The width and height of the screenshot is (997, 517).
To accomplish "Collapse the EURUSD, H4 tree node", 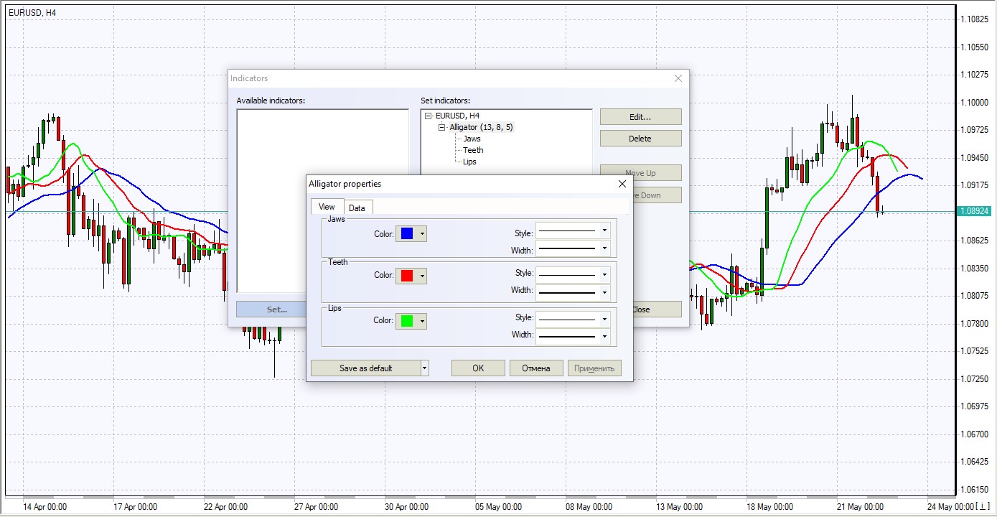I will (x=429, y=116).
